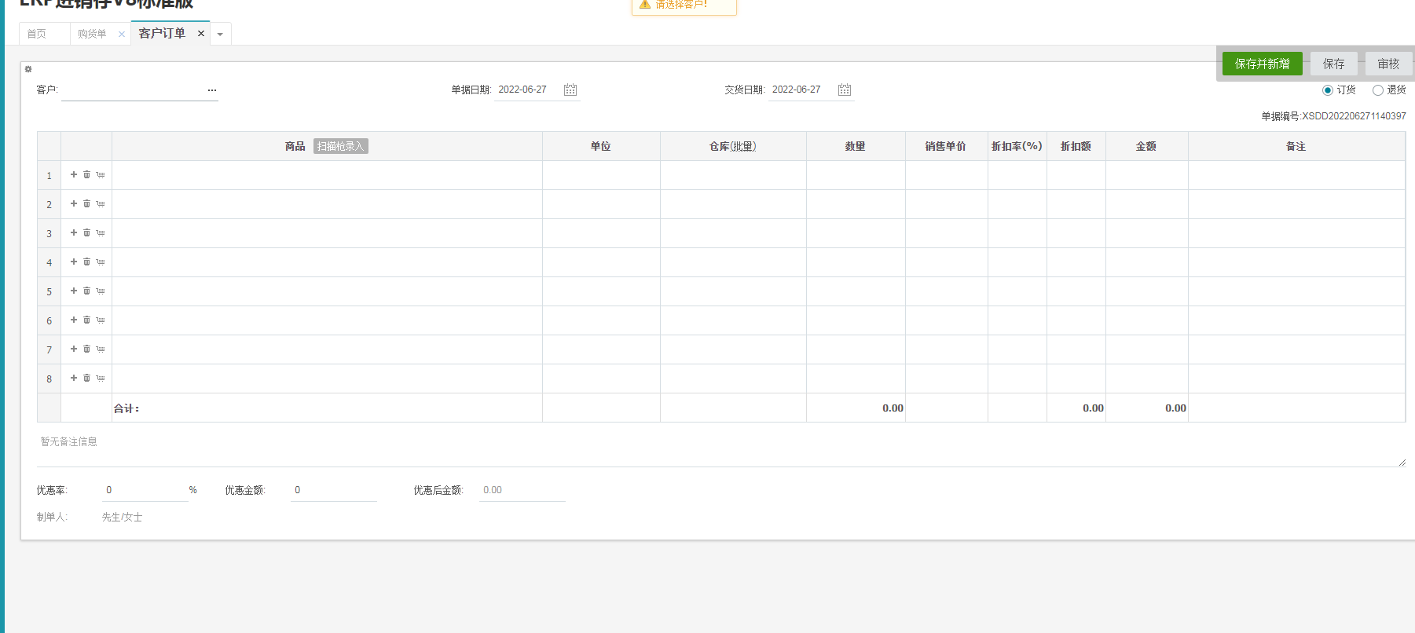
Task: Add a new line at row 8
Action: click(x=74, y=378)
